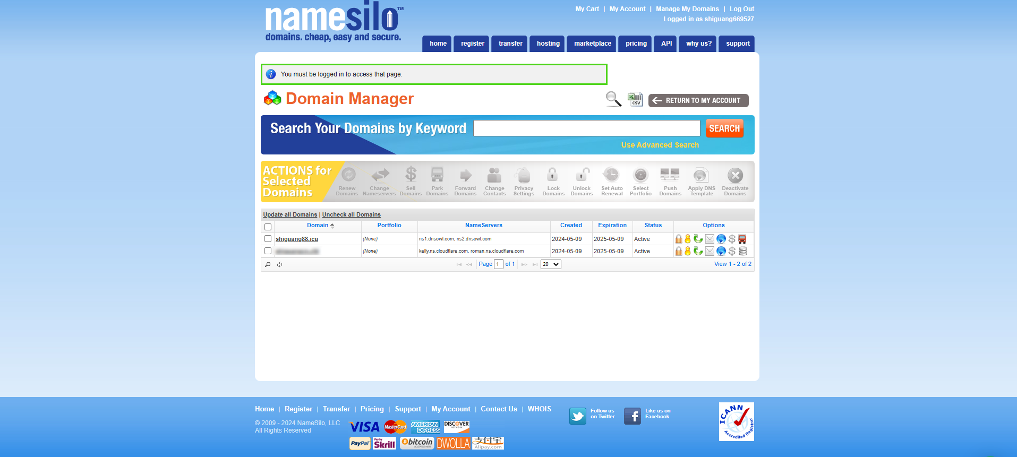Open the register navigation tab
The height and width of the screenshot is (457, 1017).
(x=473, y=44)
